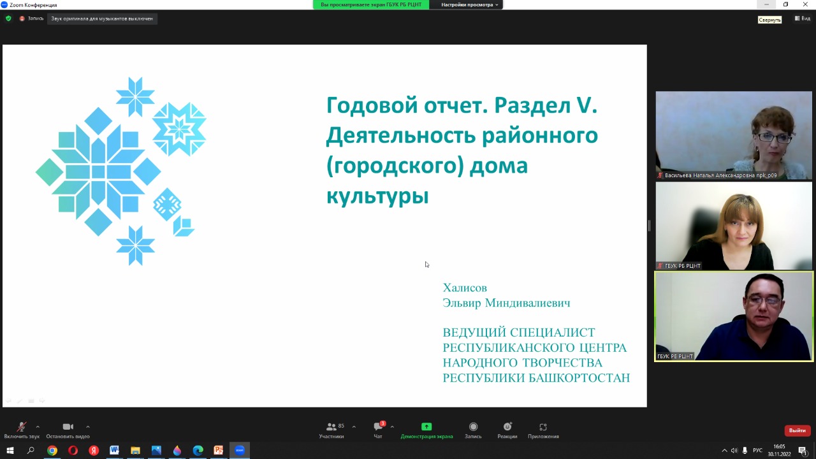The height and width of the screenshot is (459, 816).
Task: Launch Opera browser from taskbar
Action: tap(73, 451)
